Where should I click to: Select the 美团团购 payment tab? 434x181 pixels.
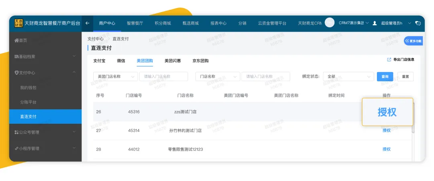(x=145, y=61)
